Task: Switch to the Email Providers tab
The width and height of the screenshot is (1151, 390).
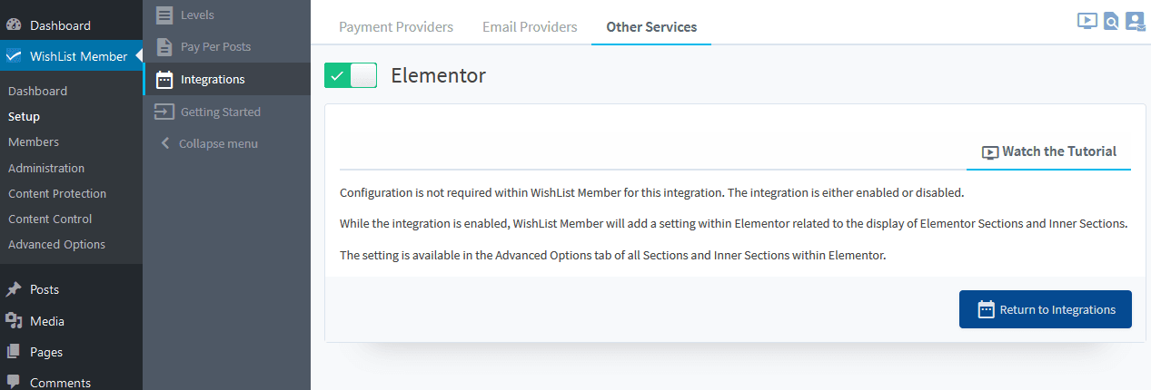Action: [x=530, y=27]
